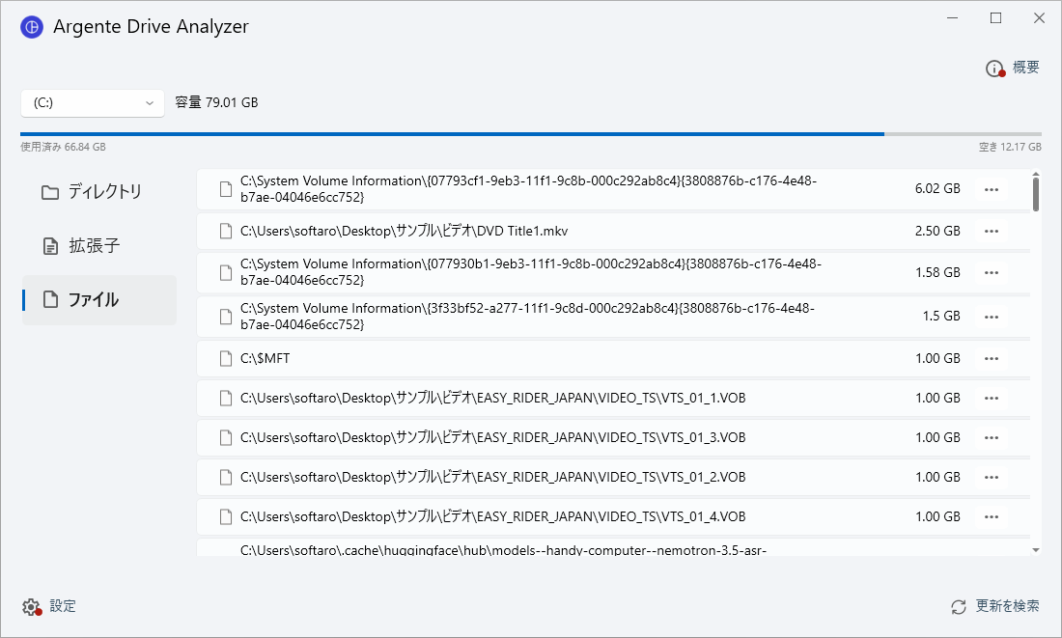This screenshot has width=1062, height=638.
Task: Open the 概要 info icon
Action: click(x=994, y=69)
